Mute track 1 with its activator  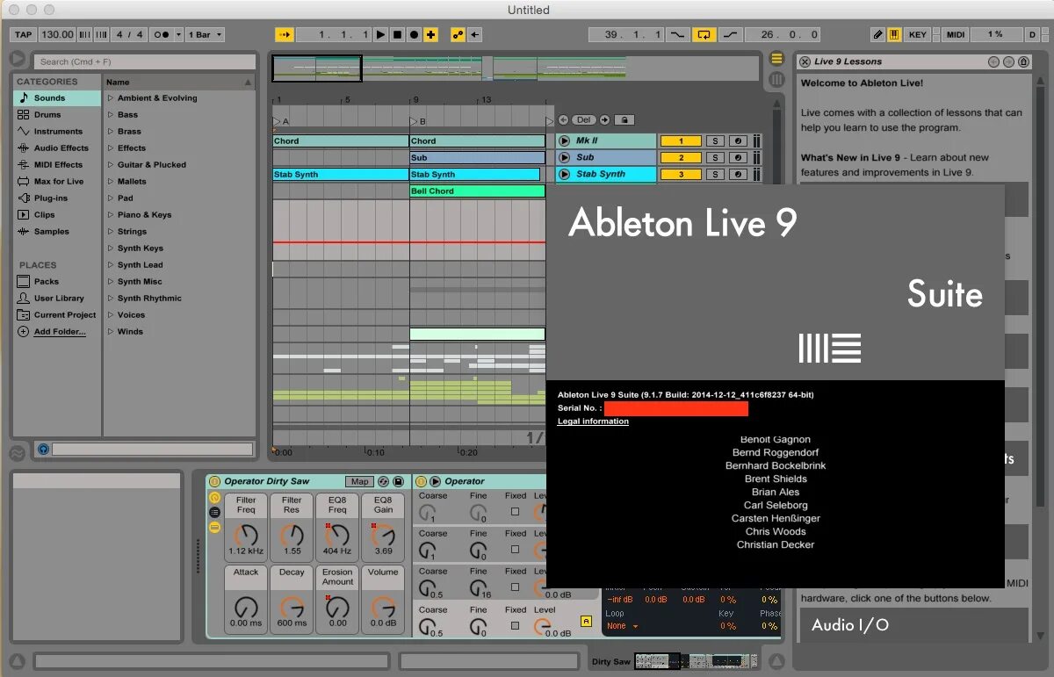pos(682,140)
